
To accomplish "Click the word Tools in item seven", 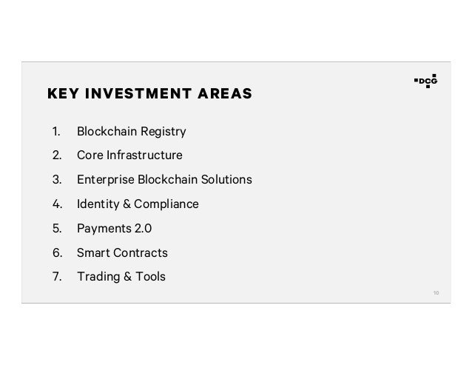I will click(150, 277).
